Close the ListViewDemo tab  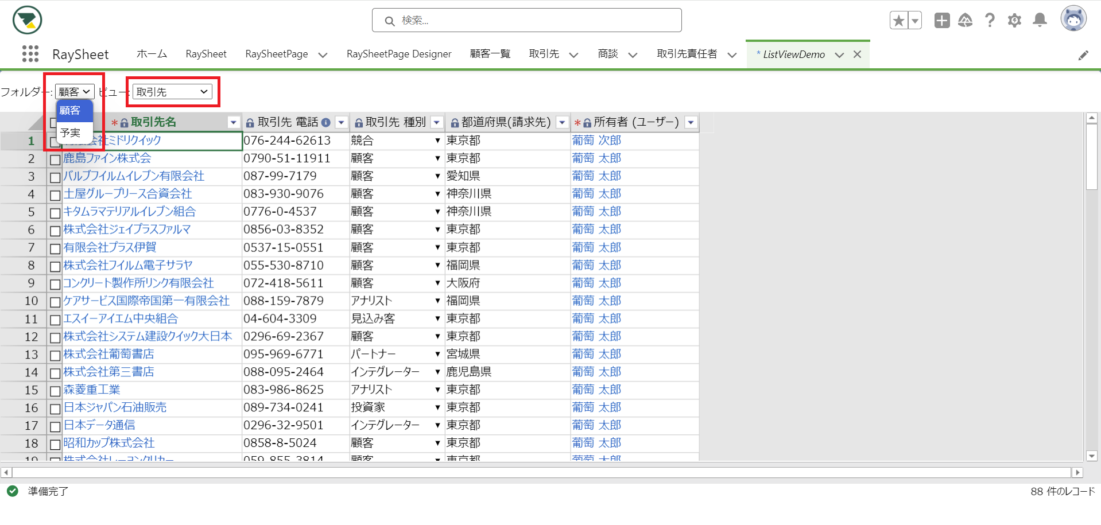coord(857,55)
